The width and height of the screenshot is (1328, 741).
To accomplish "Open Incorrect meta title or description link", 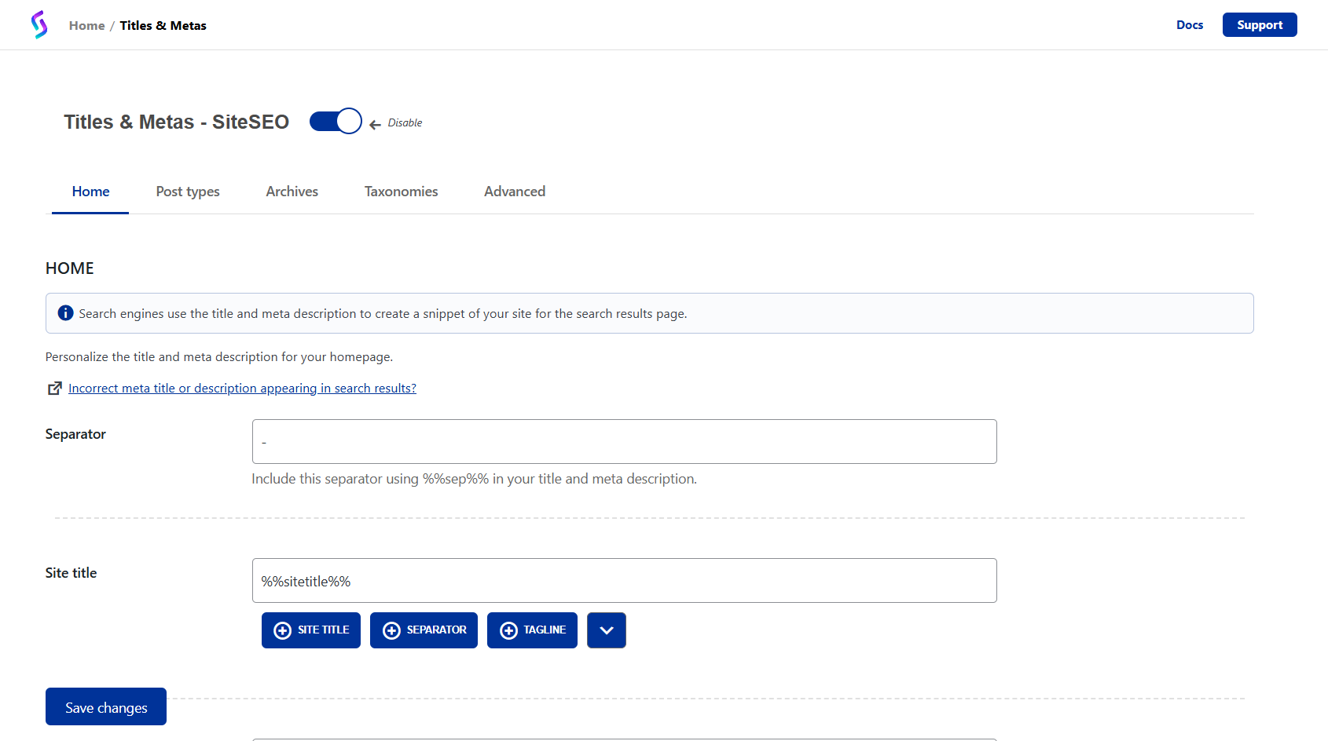I will point(242,388).
